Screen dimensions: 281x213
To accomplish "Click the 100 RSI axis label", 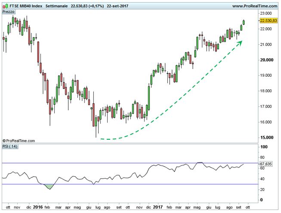I will 264,147.
